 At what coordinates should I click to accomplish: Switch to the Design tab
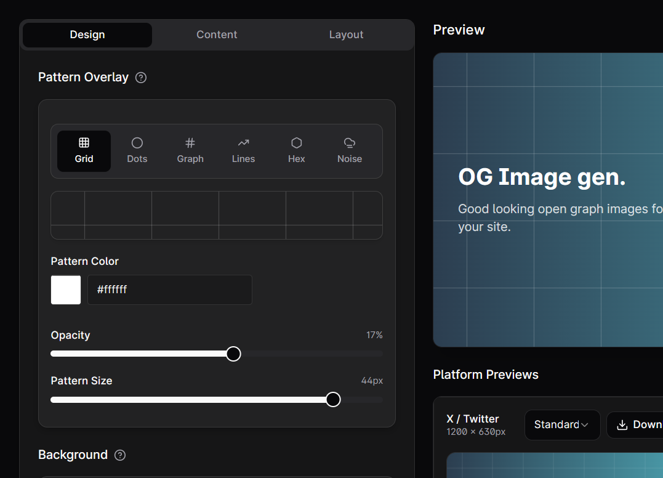87,34
